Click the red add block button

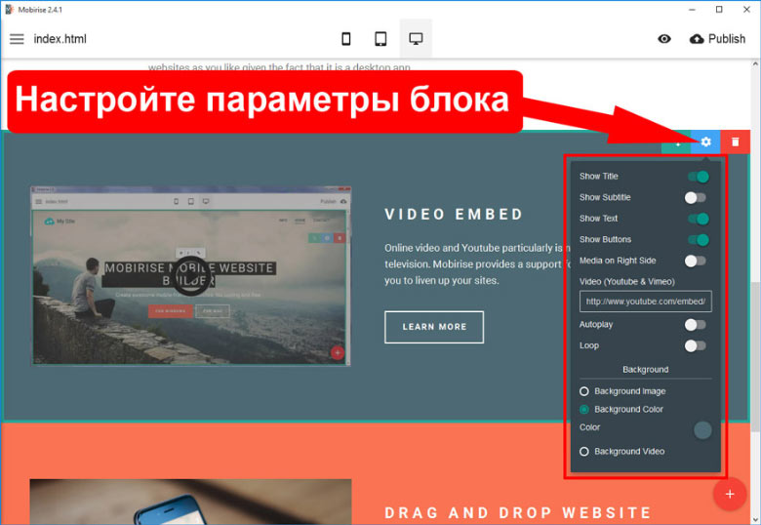(729, 494)
